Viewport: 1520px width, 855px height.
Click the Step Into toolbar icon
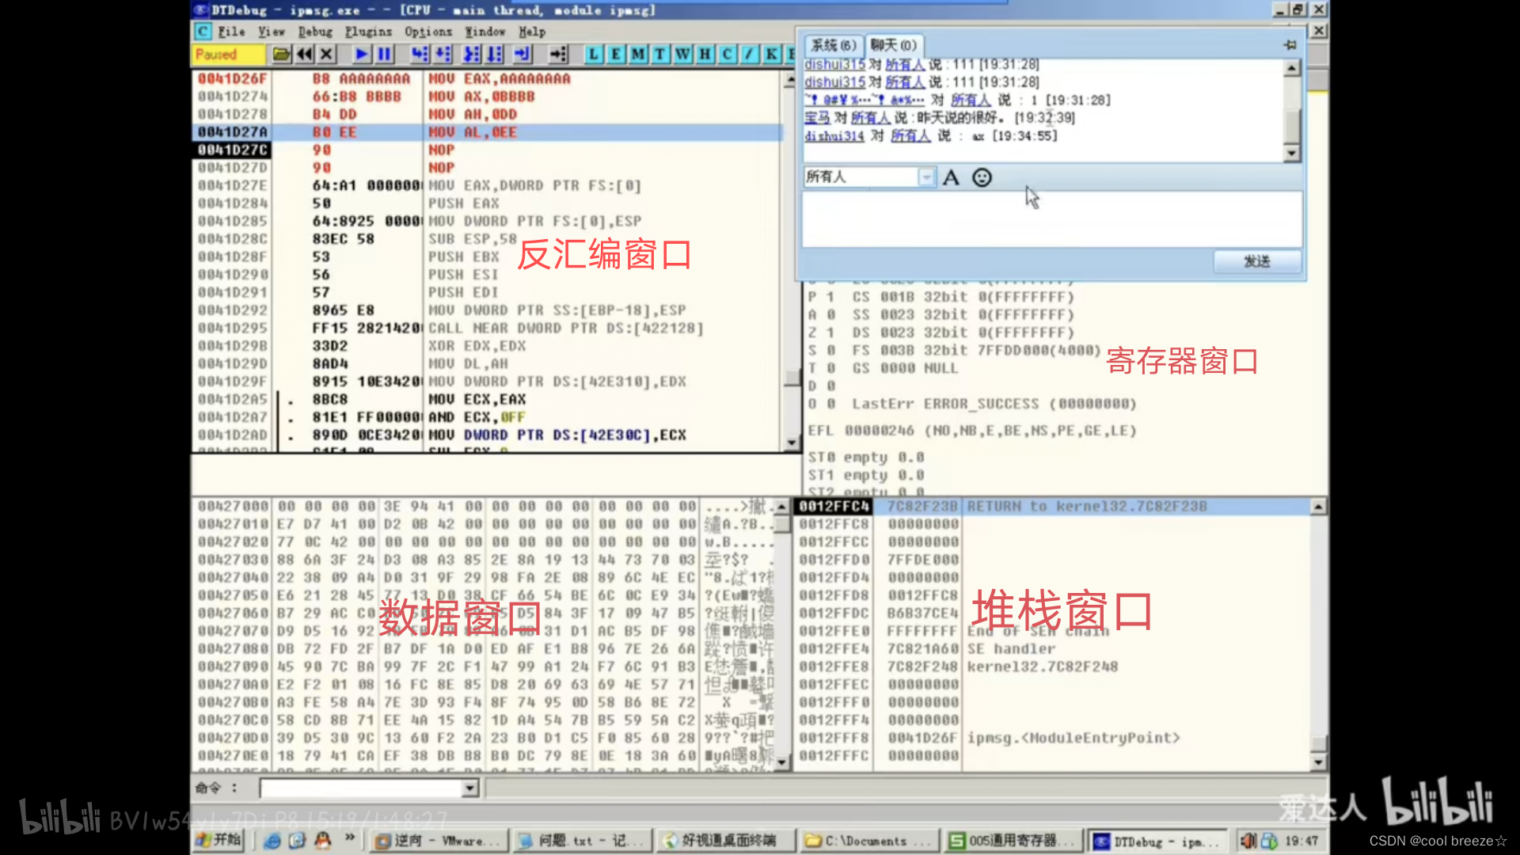point(420,55)
